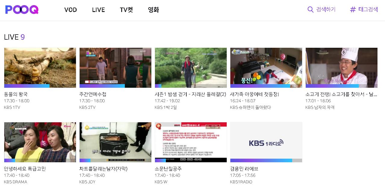Click the magnifier search icon
Viewport: 385px width, 192px height.
[x=310, y=10]
